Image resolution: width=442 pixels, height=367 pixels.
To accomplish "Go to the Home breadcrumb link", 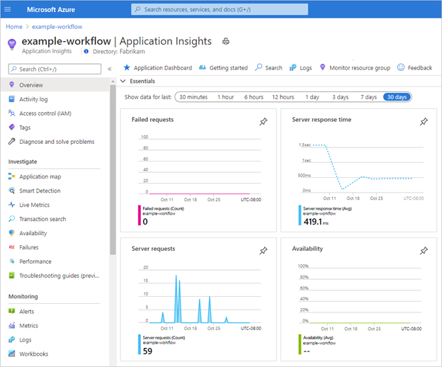I will (x=14, y=26).
